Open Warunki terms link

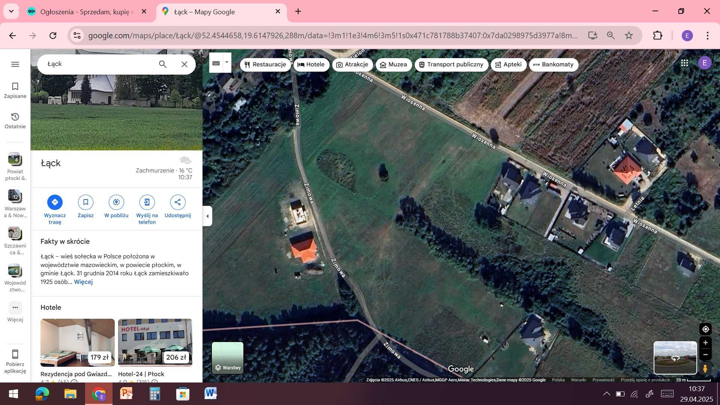[578, 380]
